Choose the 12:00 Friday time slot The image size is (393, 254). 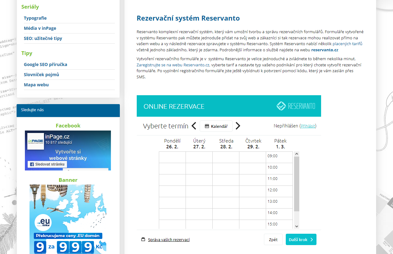point(279,190)
